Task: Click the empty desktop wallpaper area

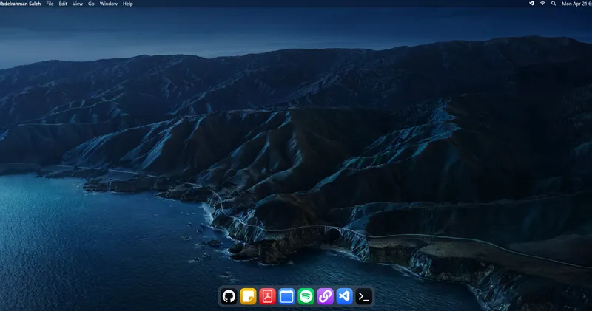Action: [296, 111]
